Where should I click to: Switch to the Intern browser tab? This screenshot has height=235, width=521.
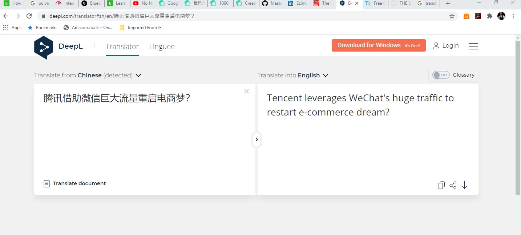[66, 3]
